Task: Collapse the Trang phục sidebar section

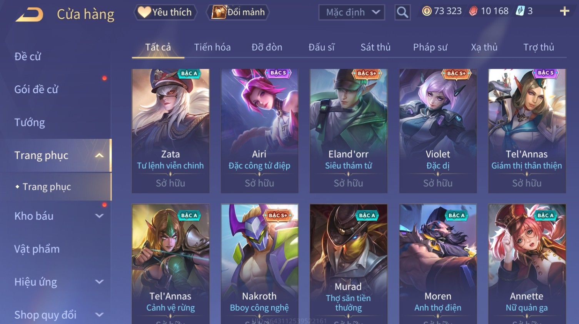Action: (x=99, y=155)
